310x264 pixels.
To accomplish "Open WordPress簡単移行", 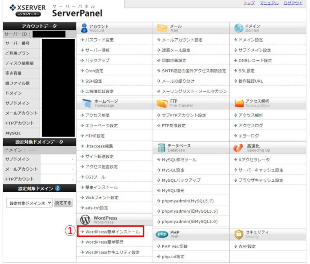I will click(104, 242).
